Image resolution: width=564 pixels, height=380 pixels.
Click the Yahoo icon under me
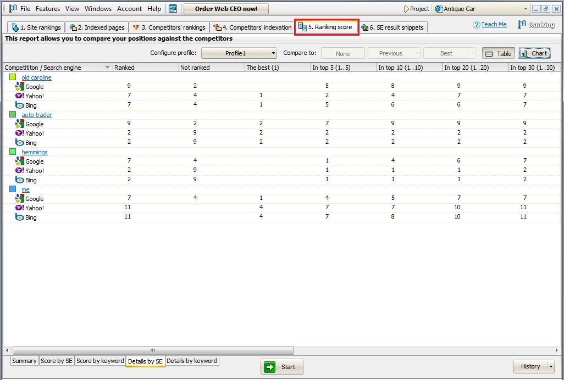(20, 208)
